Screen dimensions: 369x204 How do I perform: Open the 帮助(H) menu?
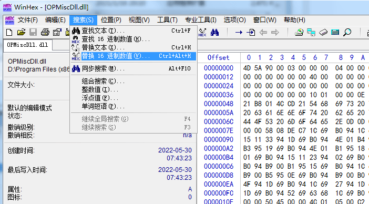(294, 20)
